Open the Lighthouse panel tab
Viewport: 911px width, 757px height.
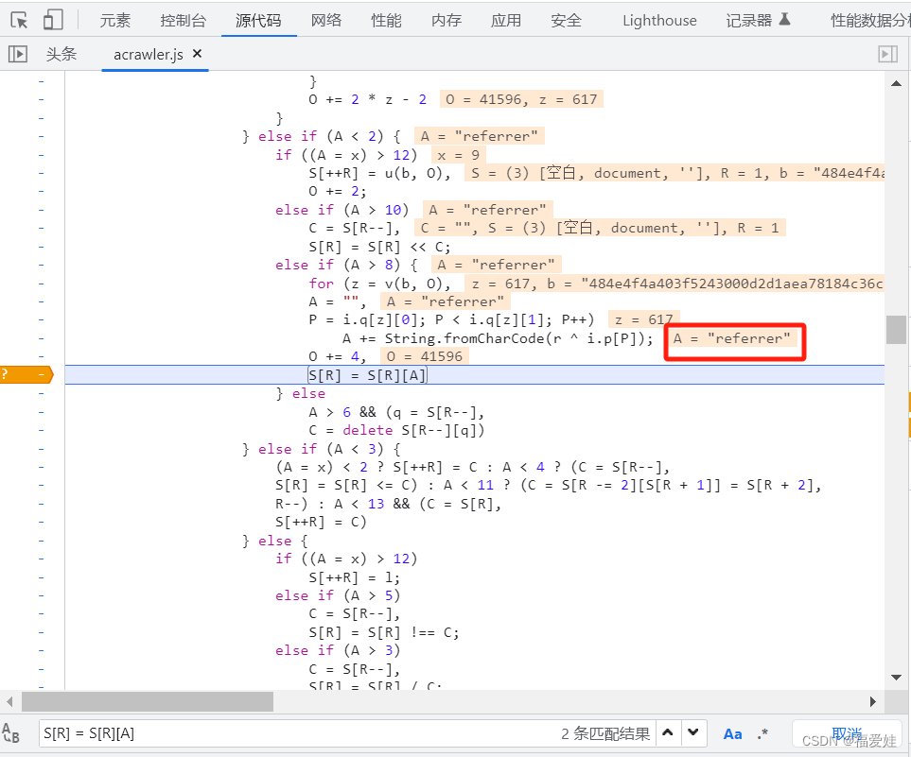659,21
